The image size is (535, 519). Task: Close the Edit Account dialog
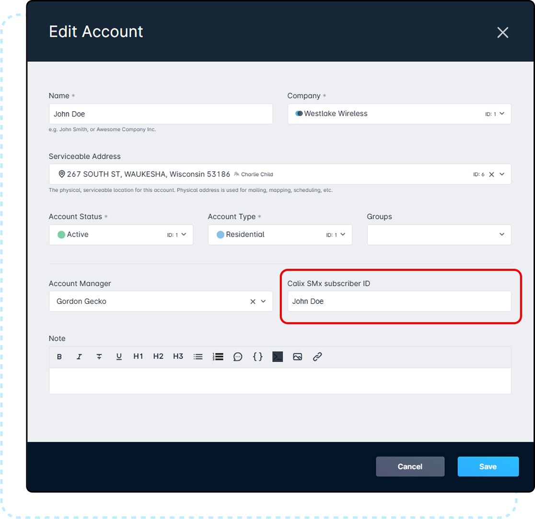[x=502, y=33]
